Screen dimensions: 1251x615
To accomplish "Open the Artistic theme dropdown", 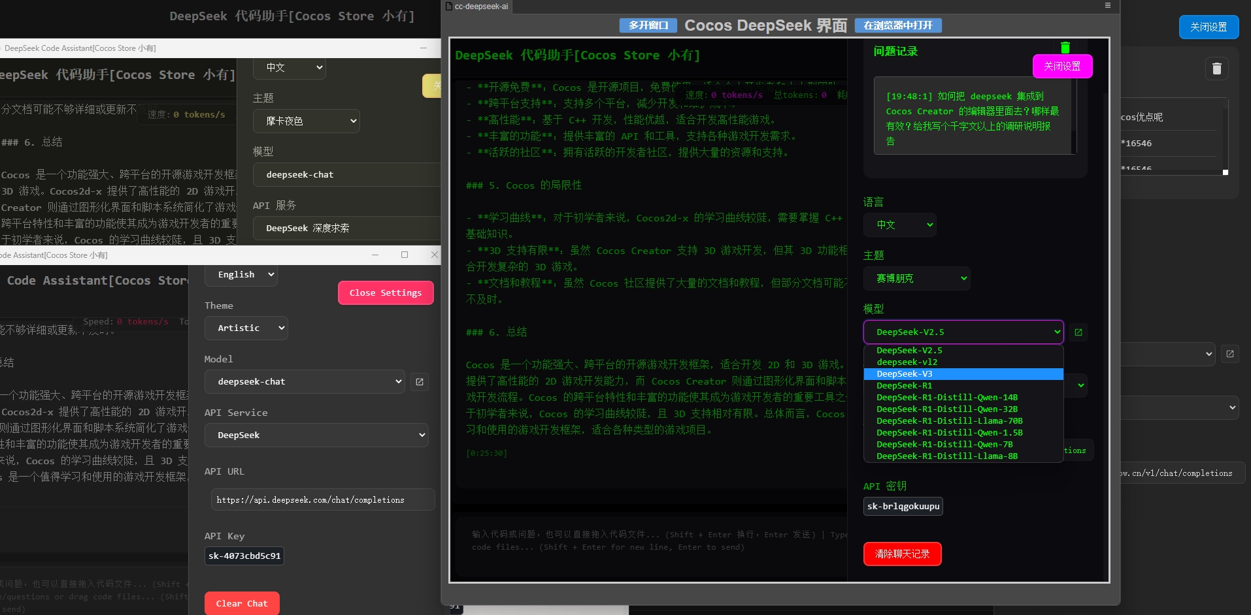I will [x=246, y=328].
